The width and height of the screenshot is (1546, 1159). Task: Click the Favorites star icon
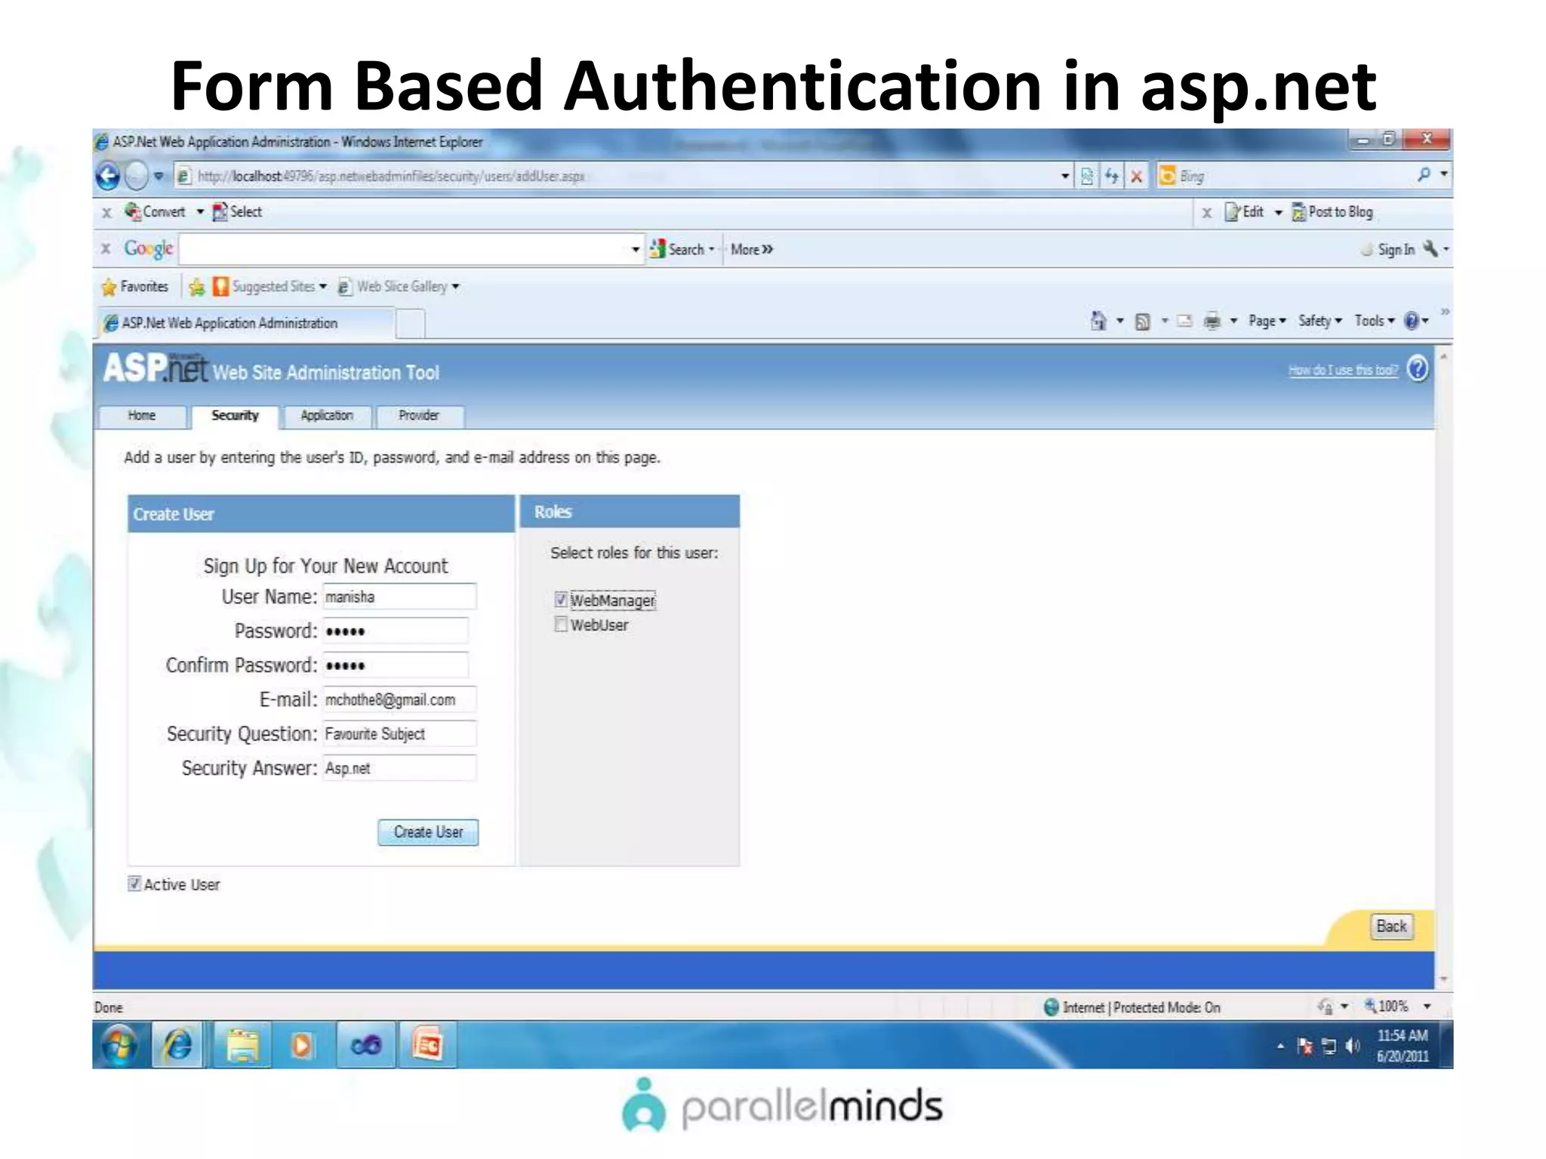coord(109,287)
